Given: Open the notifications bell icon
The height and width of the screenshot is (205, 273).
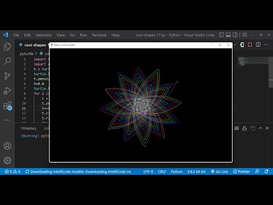Looking at the screenshot, I should (266, 171).
